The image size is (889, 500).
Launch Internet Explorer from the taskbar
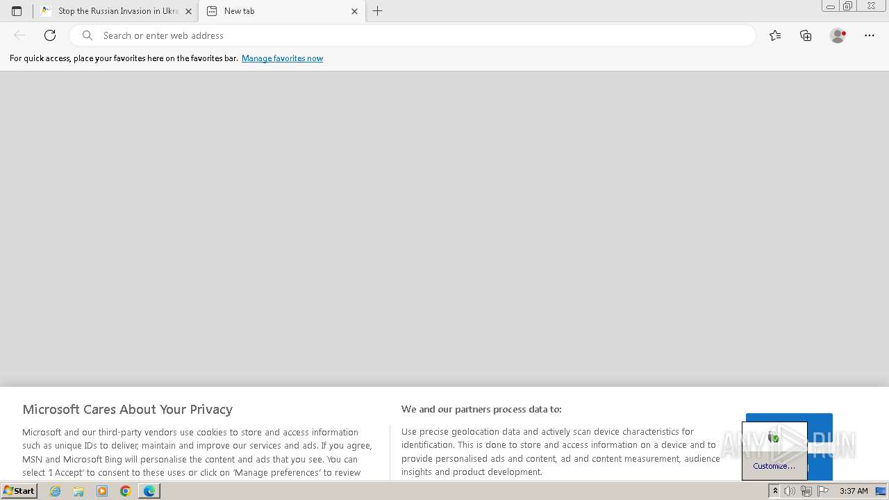[x=56, y=491]
